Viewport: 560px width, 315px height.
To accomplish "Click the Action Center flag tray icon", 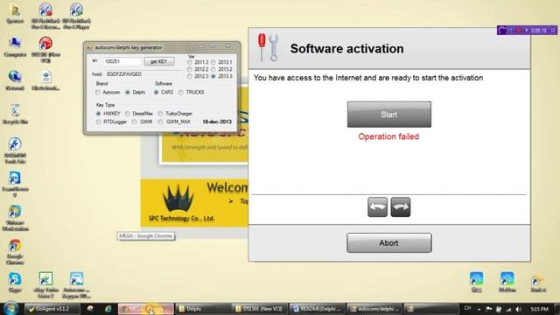I will point(489,309).
